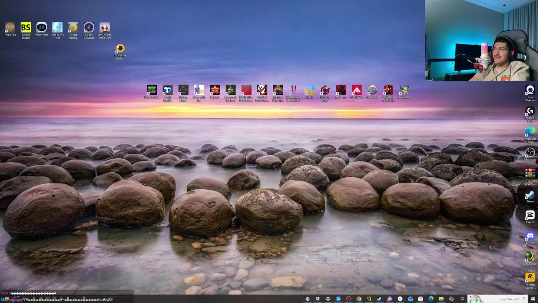Launch the OBS Studio desktop shortcut
The height and width of the screenshot is (303, 538).
pos(530,154)
